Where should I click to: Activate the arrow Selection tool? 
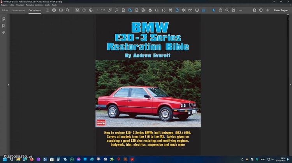pos(213,10)
